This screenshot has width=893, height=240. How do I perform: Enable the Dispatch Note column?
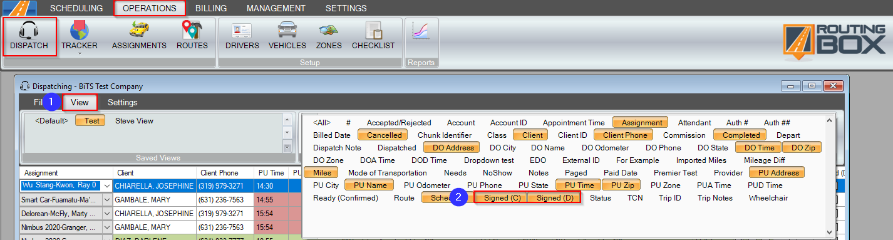pyautogui.click(x=337, y=148)
